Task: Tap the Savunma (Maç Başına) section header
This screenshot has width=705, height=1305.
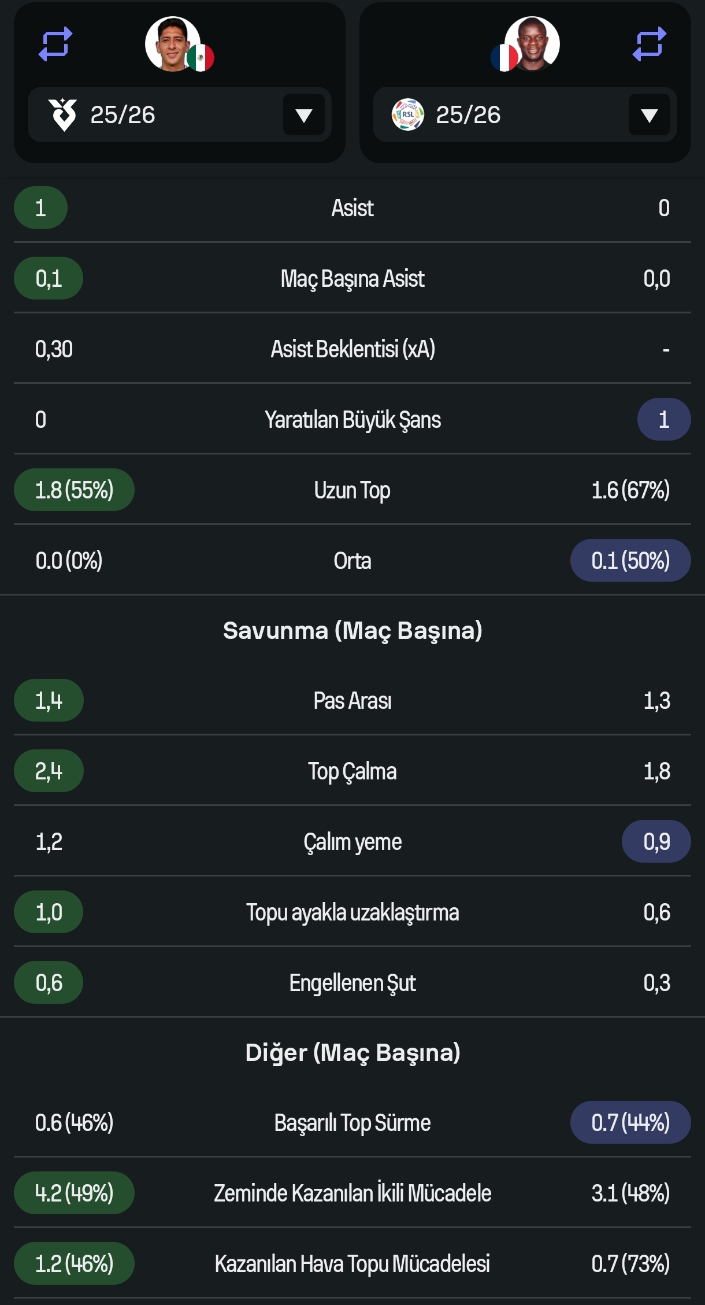Action: 352,630
